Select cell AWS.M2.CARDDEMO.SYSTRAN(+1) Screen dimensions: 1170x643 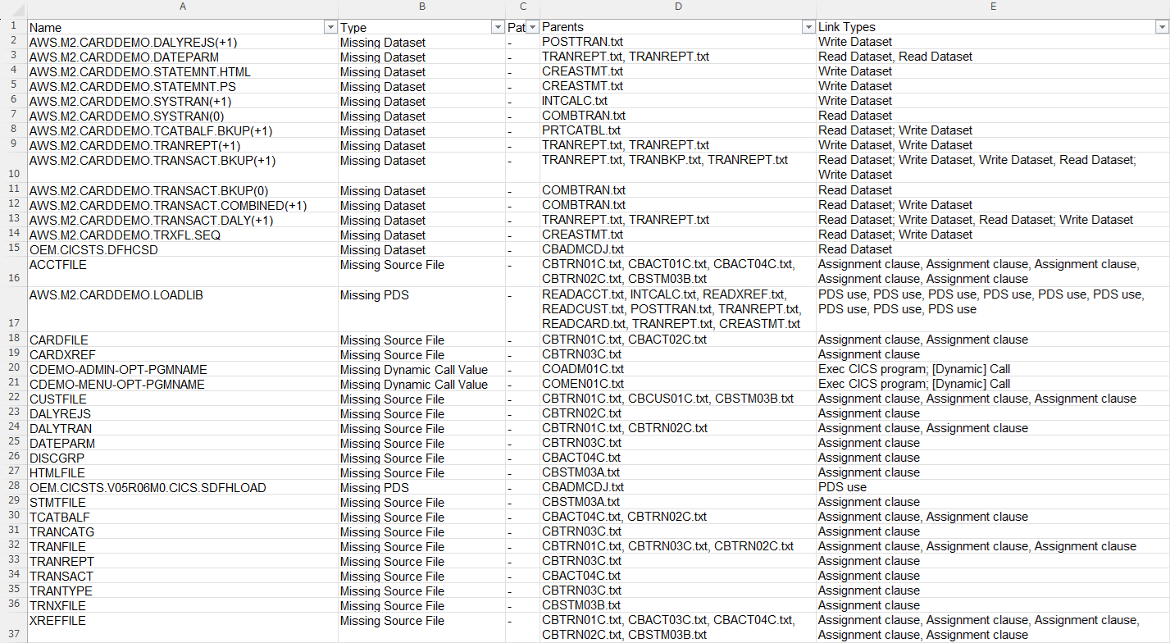point(182,101)
